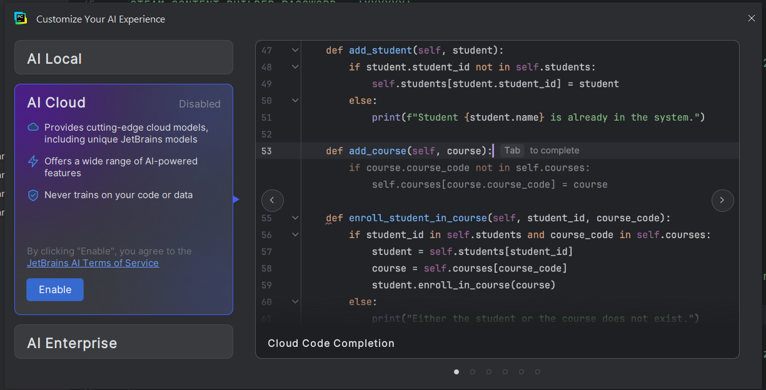Click the PyCharm logo in the dialog title
The height and width of the screenshot is (390, 766).
21,19
